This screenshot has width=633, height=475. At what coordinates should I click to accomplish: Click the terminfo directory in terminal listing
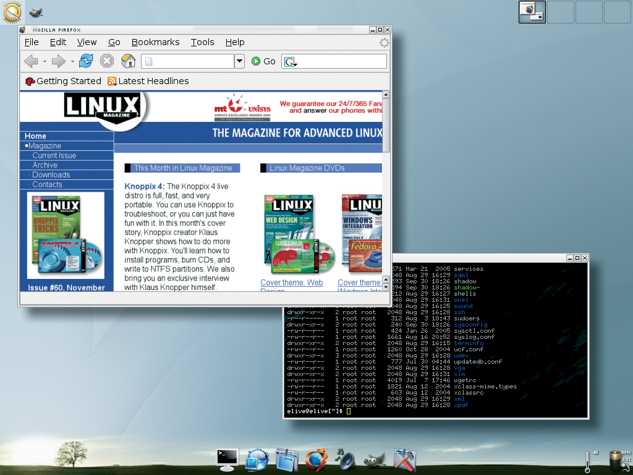point(469,343)
